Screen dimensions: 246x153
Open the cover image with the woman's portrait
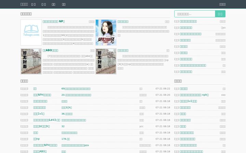pos(106,33)
